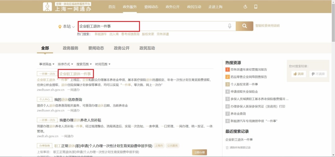335x157 pixels.
Task: Click the thumbs-down 不满意 button
Action: (318, 74)
